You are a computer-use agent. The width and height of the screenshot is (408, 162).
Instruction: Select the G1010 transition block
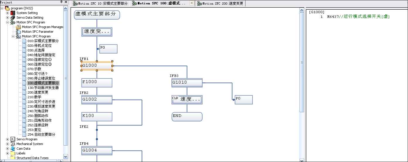click(187, 82)
